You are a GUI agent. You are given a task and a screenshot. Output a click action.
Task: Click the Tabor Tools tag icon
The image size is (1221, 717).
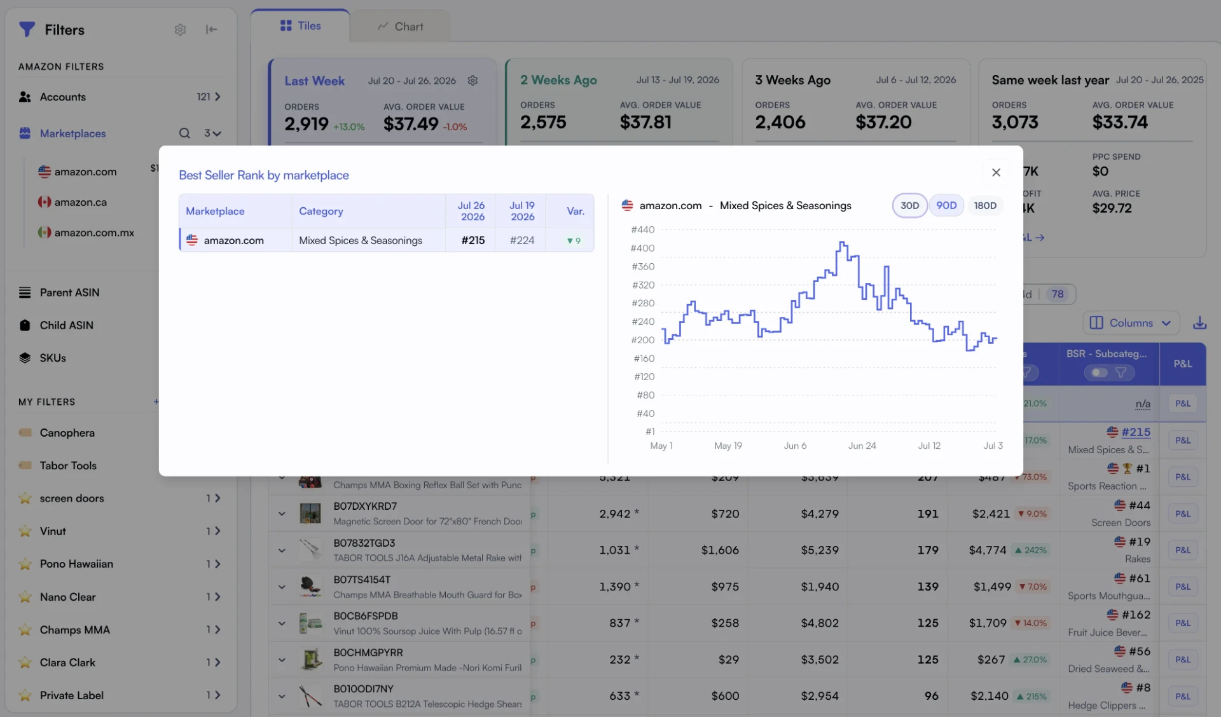[25, 465]
